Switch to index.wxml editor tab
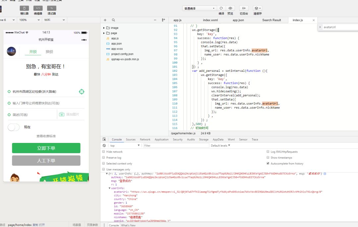Image resolution: width=358 pixels, height=227 pixels. 210,20
